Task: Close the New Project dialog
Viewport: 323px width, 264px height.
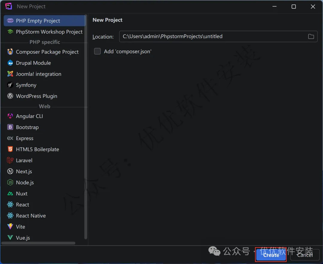Action: (x=313, y=7)
